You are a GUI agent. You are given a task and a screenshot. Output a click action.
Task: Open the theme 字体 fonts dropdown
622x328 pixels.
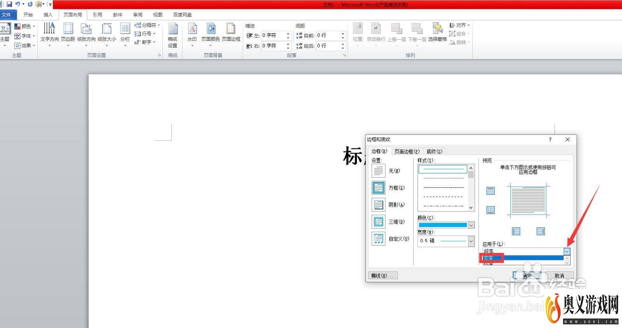[x=24, y=36]
